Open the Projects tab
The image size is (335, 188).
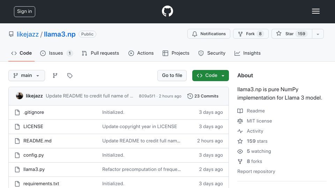(x=176, y=53)
